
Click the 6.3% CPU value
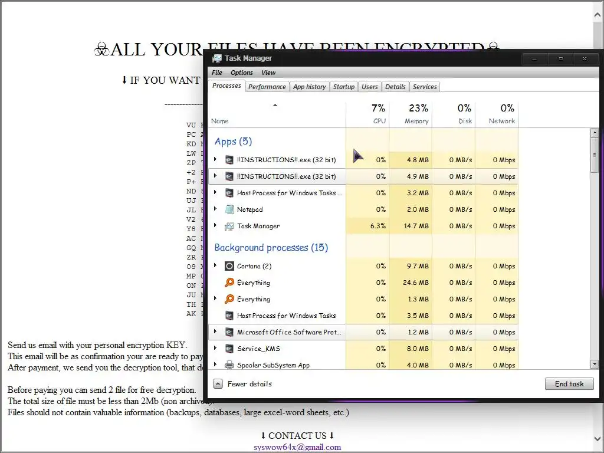click(378, 226)
